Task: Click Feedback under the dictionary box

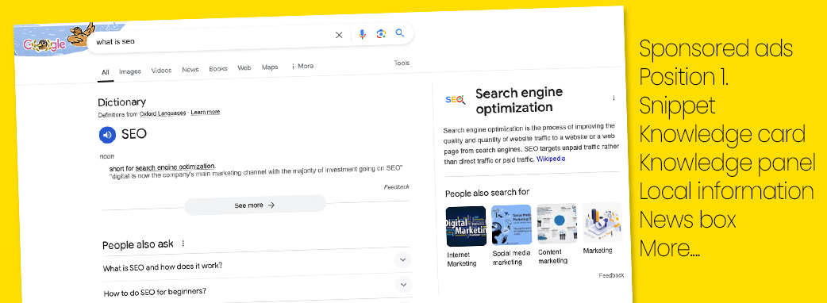Action: (x=396, y=186)
